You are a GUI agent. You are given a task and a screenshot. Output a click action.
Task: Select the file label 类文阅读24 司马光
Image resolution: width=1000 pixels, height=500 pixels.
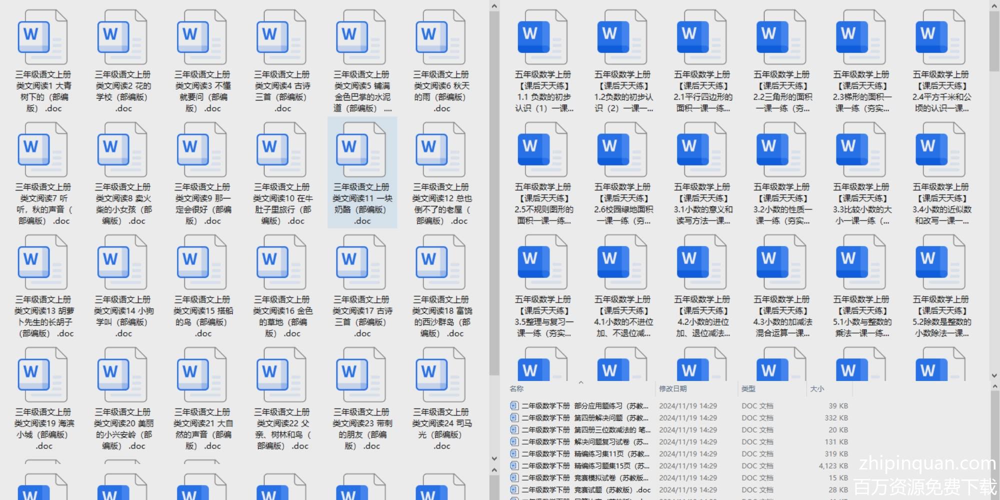tap(441, 429)
